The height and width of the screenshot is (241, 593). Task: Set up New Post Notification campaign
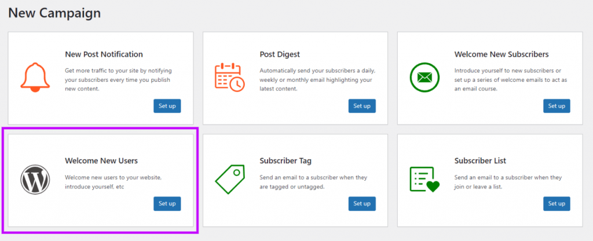(x=167, y=106)
